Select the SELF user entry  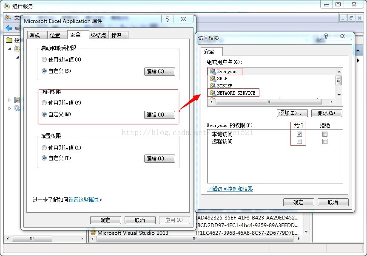tap(222, 79)
